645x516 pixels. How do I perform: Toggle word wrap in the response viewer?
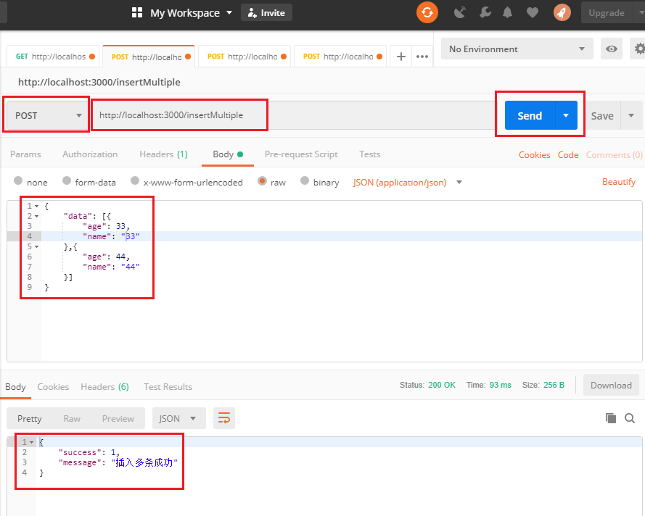223,418
